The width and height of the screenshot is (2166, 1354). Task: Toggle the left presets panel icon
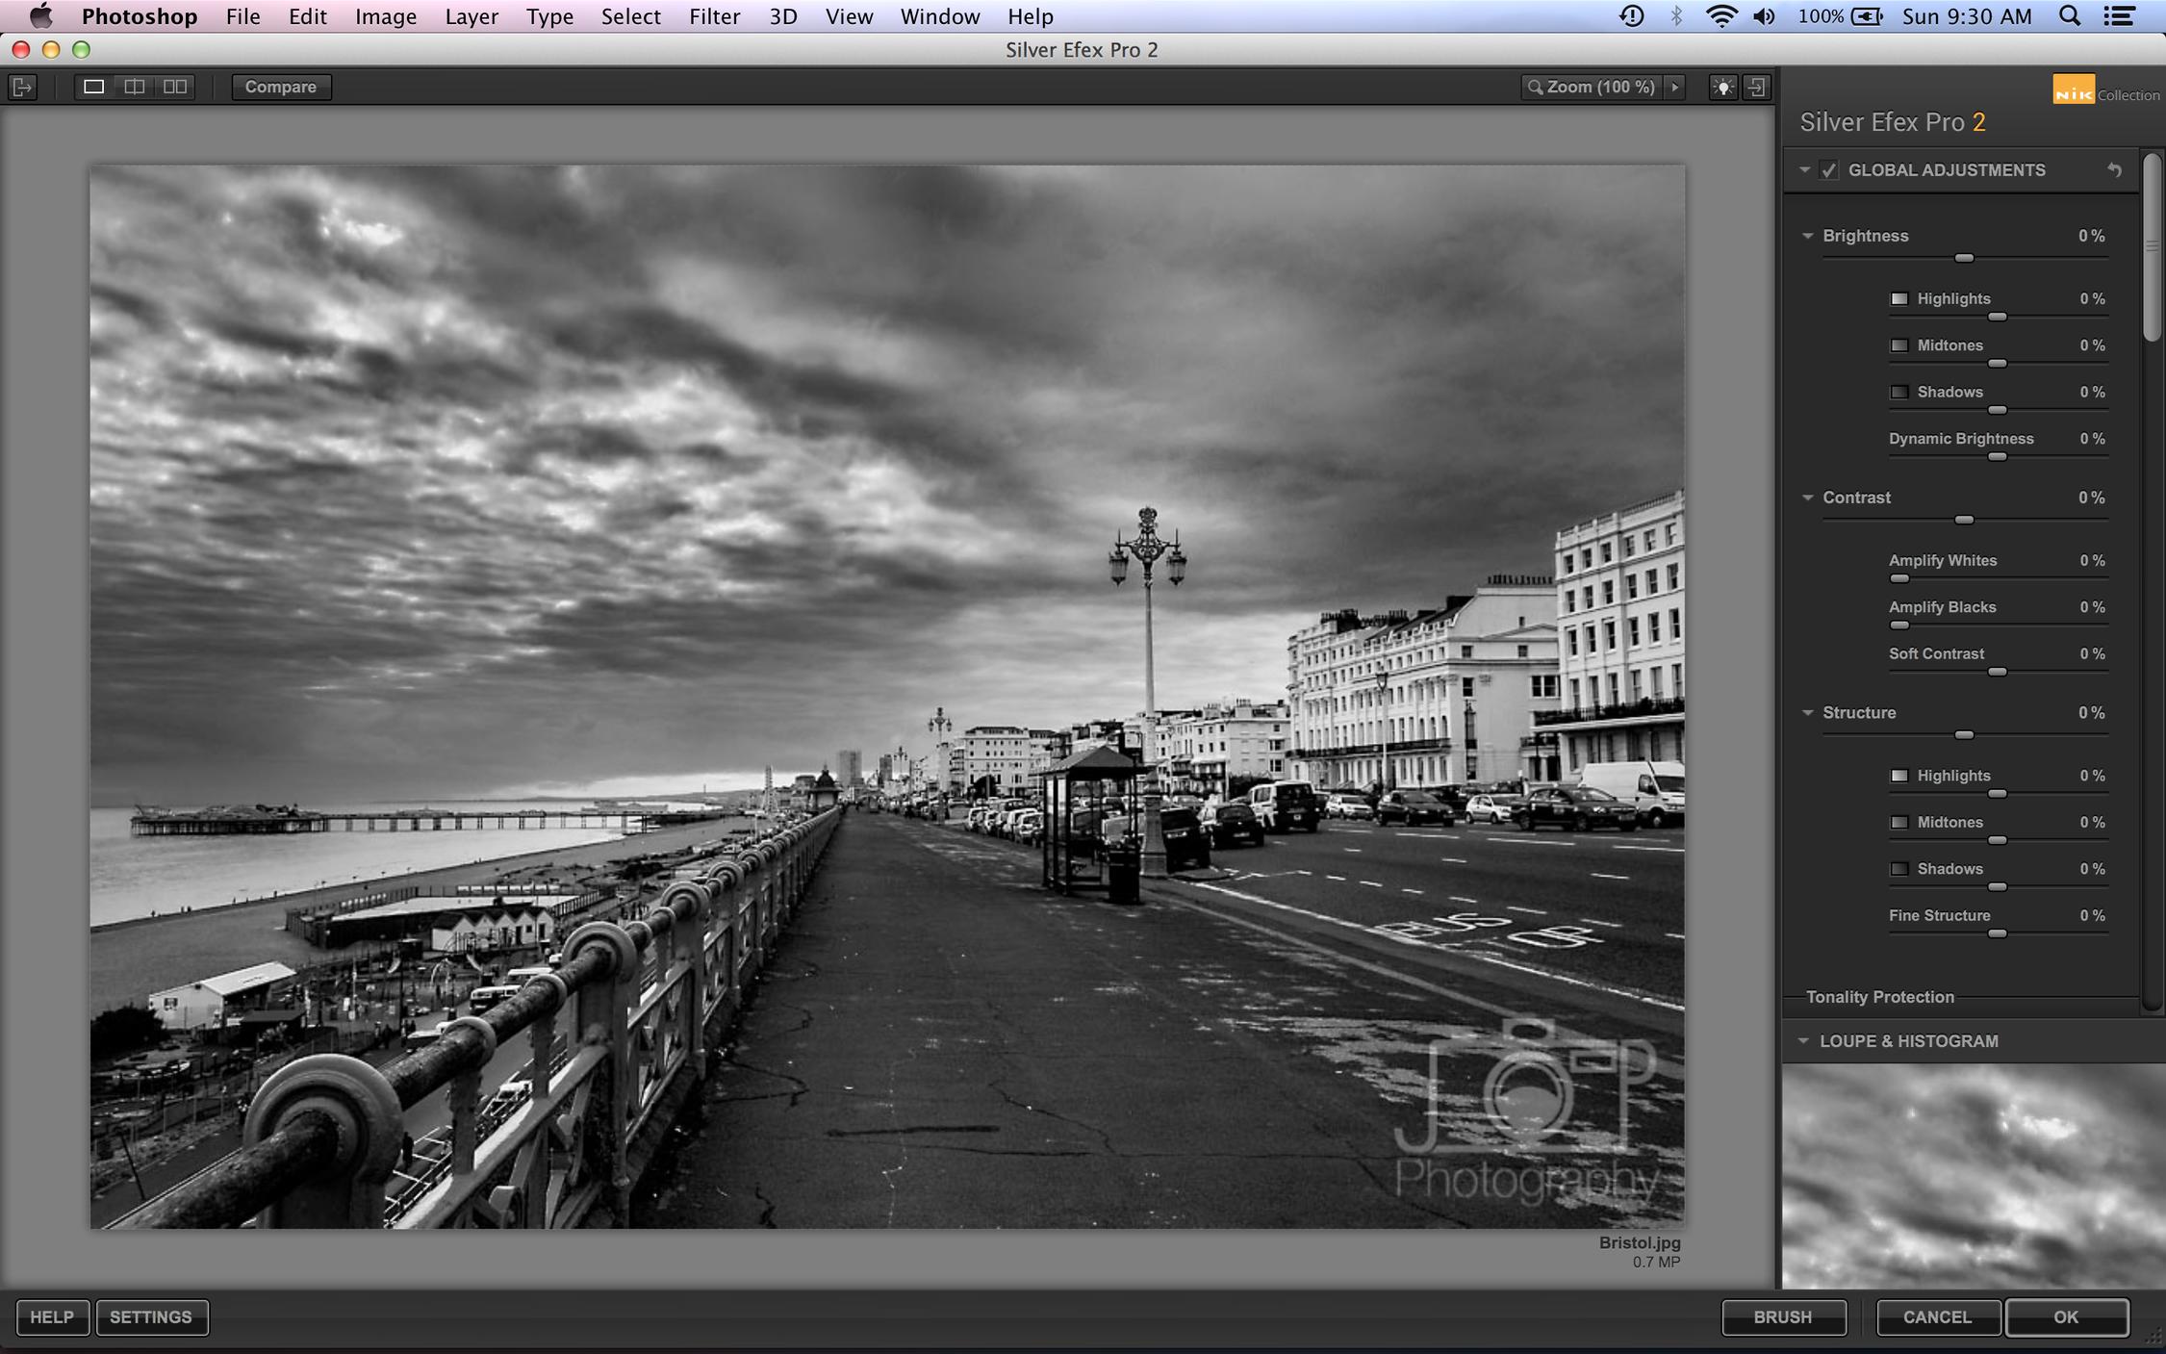click(22, 87)
